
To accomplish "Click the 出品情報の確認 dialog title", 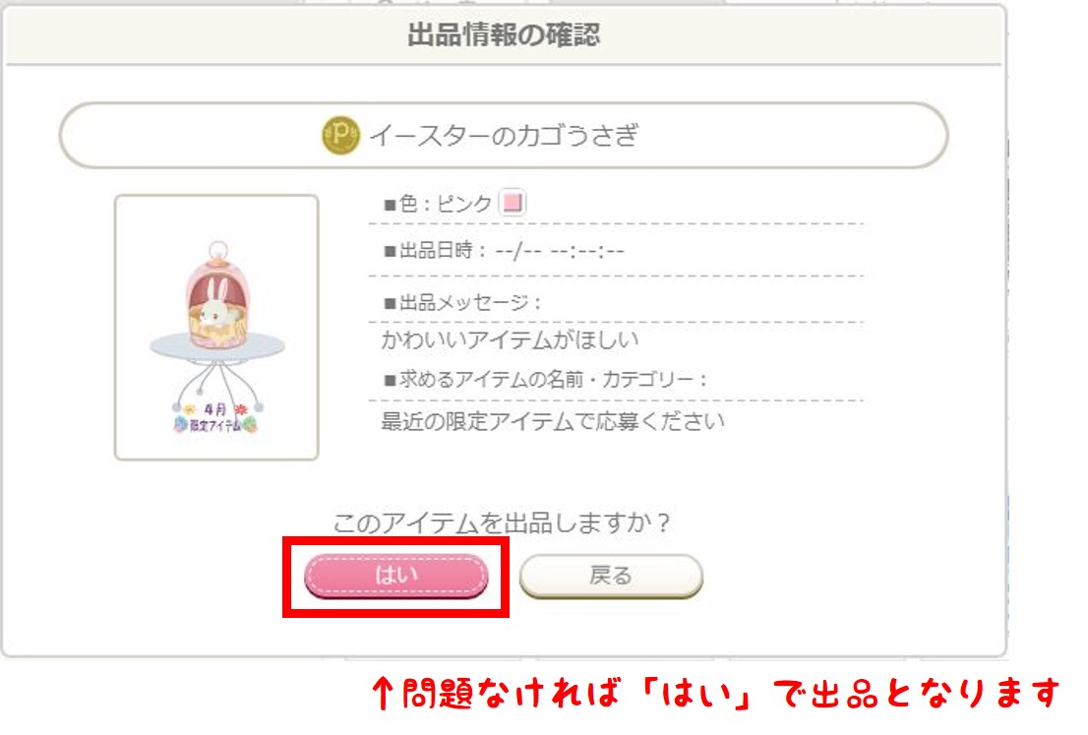I will pyautogui.click(x=504, y=34).
